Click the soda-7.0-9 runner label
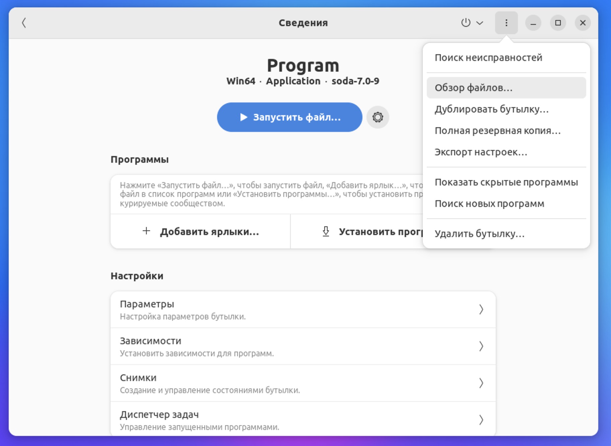This screenshot has width=611, height=446. [x=355, y=81]
